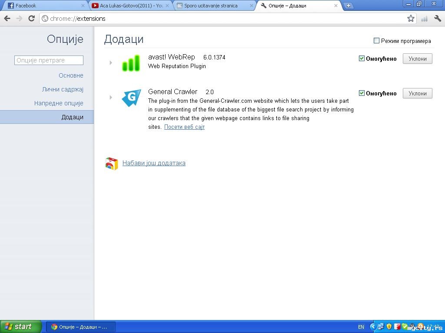The image size is (445, 333).
Task: Show hidden tray icons with the arrow
Action: tap(373, 327)
